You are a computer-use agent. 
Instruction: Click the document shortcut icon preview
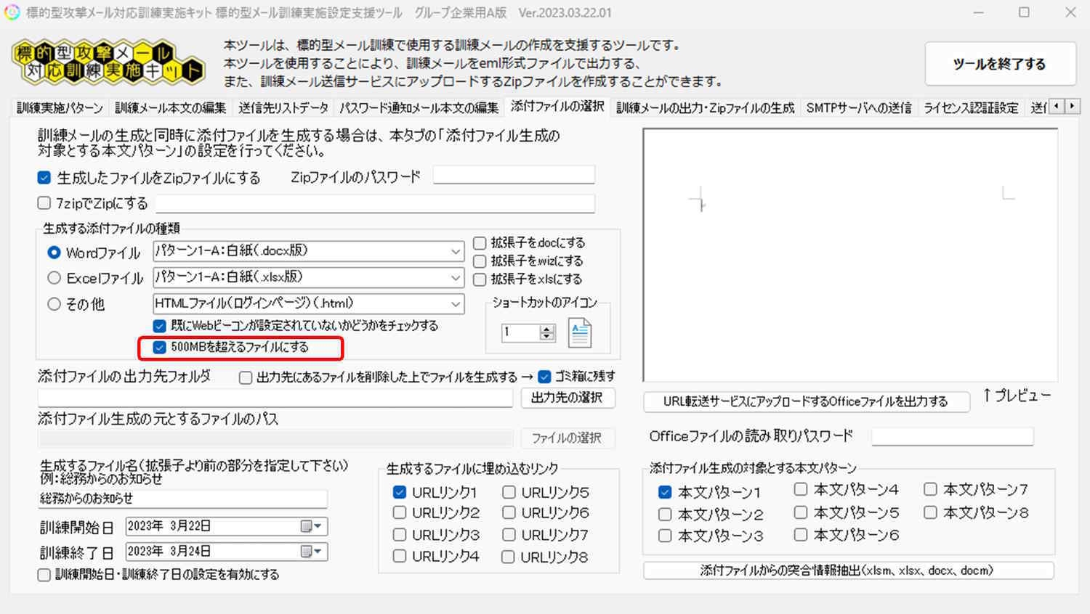[x=579, y=333]
